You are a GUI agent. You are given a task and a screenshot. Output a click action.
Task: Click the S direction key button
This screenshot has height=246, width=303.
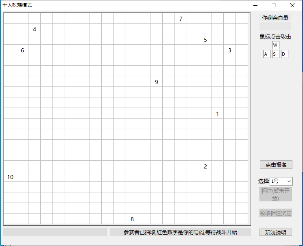pyautogui.click(x=276, y=54)
